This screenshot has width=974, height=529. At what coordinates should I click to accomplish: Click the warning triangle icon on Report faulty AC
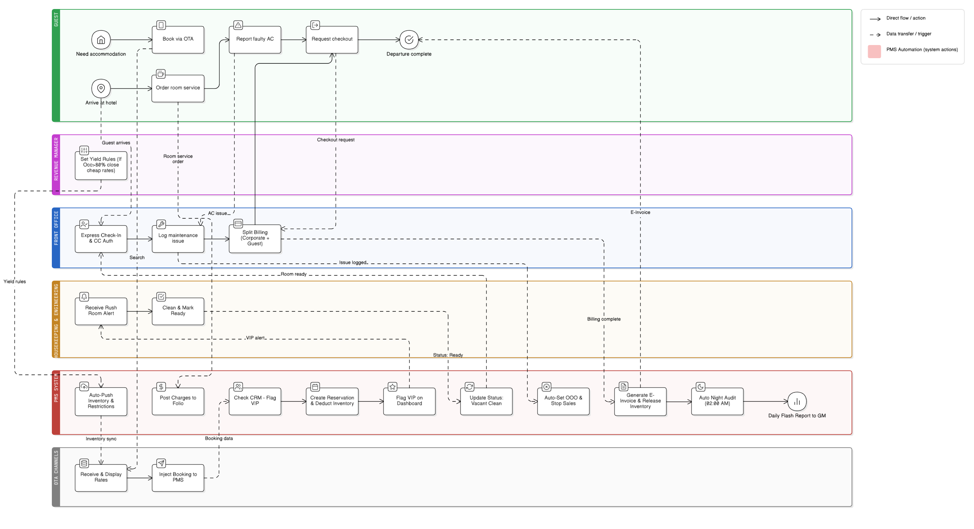(238, 25)
